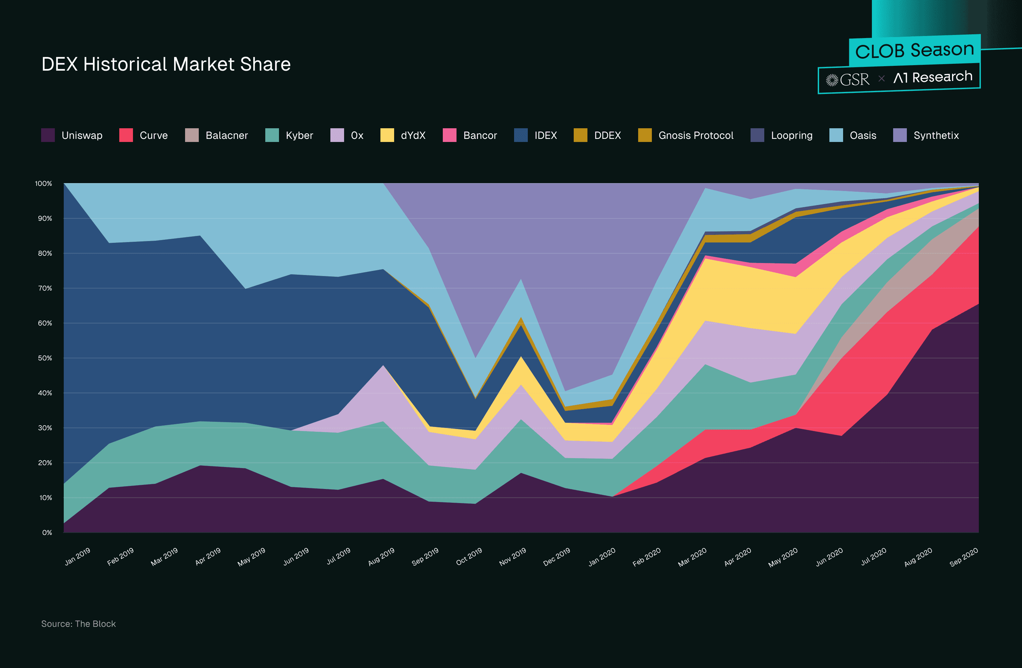
Task: Click the Bancor pink legend swatch
Action: (x=450, y=135)
